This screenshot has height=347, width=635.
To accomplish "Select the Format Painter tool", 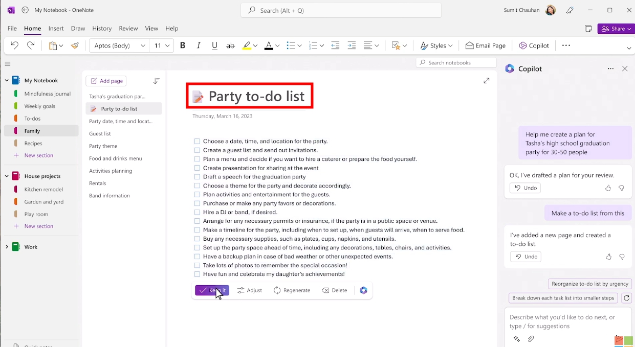I will pos(75,45).
